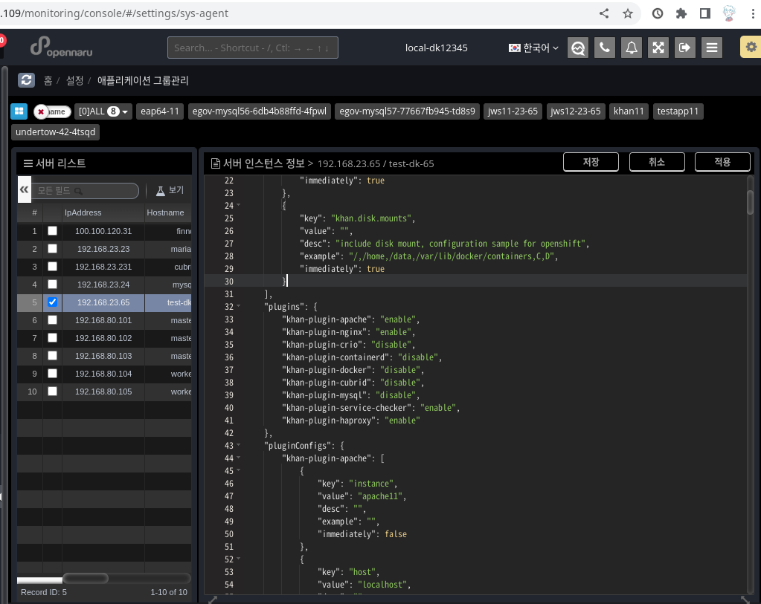The image size is (761, 604).
Task: Check the checkbox for server 100.100.120.31
Action: (52, 231)
